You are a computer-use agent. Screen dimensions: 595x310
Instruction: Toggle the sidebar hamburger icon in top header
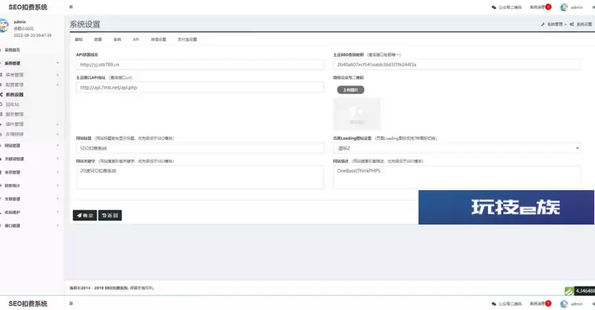pyautogui.click(x=71, y=7)
